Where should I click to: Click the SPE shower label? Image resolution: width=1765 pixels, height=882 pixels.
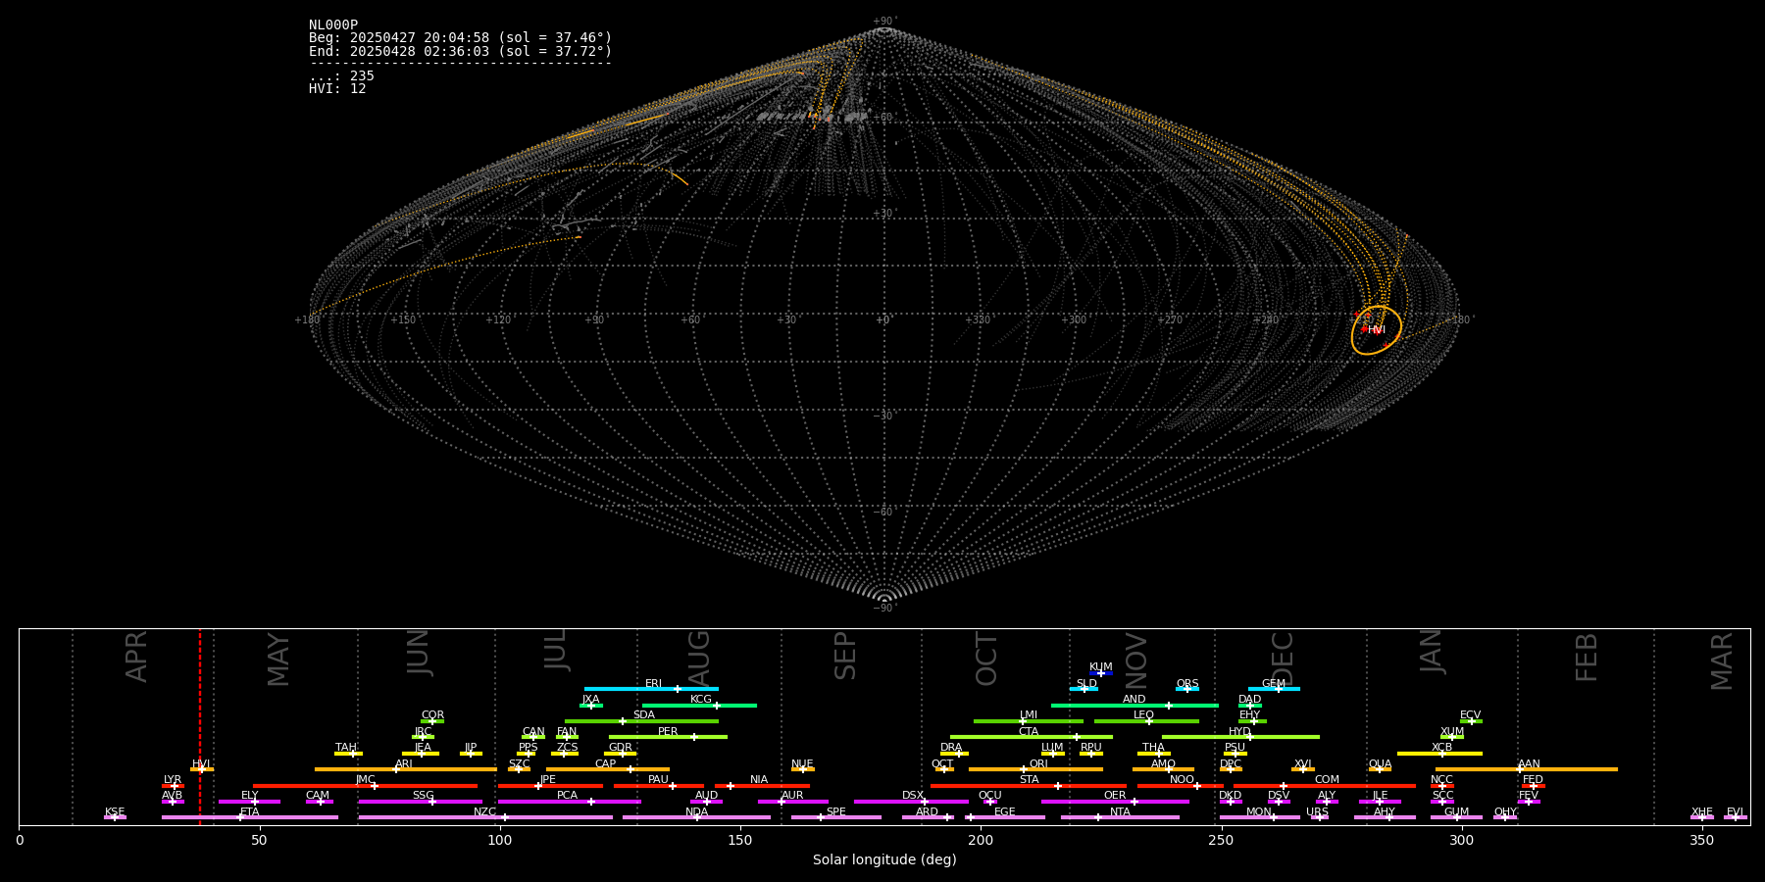[x=835, y=812]
